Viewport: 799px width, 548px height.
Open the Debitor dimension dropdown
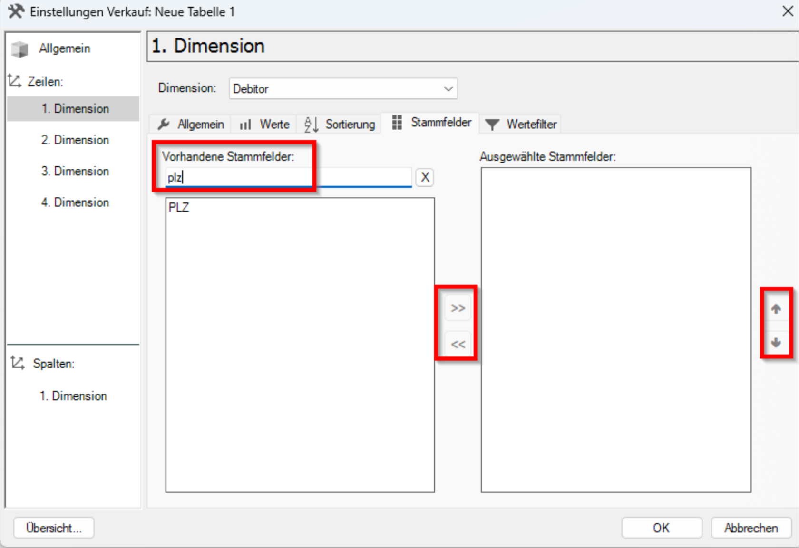pos(343,89)
